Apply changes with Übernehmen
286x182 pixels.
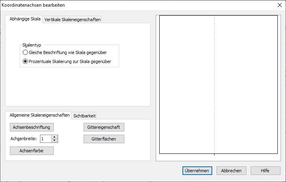(x=197, y=171)
